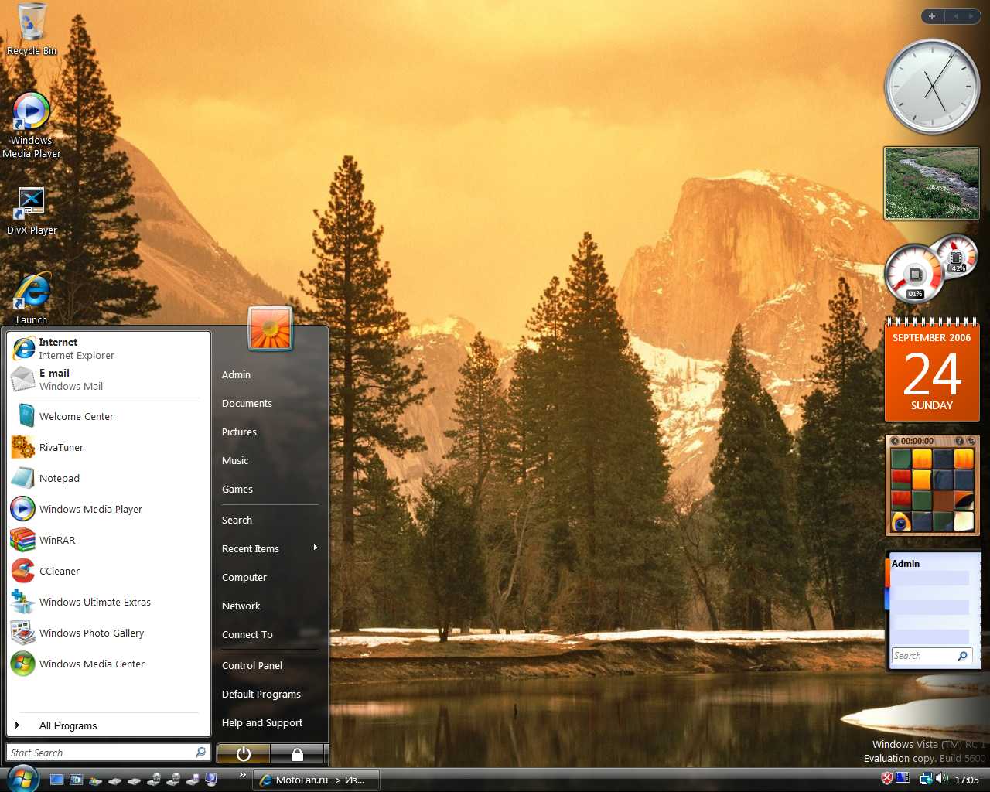Open Windows Photo Gallery
Screen dimensions: 990x792
(110, 633)
